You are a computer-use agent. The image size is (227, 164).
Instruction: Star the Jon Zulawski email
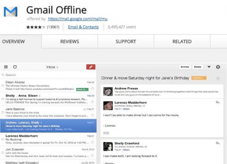[92, 156]
